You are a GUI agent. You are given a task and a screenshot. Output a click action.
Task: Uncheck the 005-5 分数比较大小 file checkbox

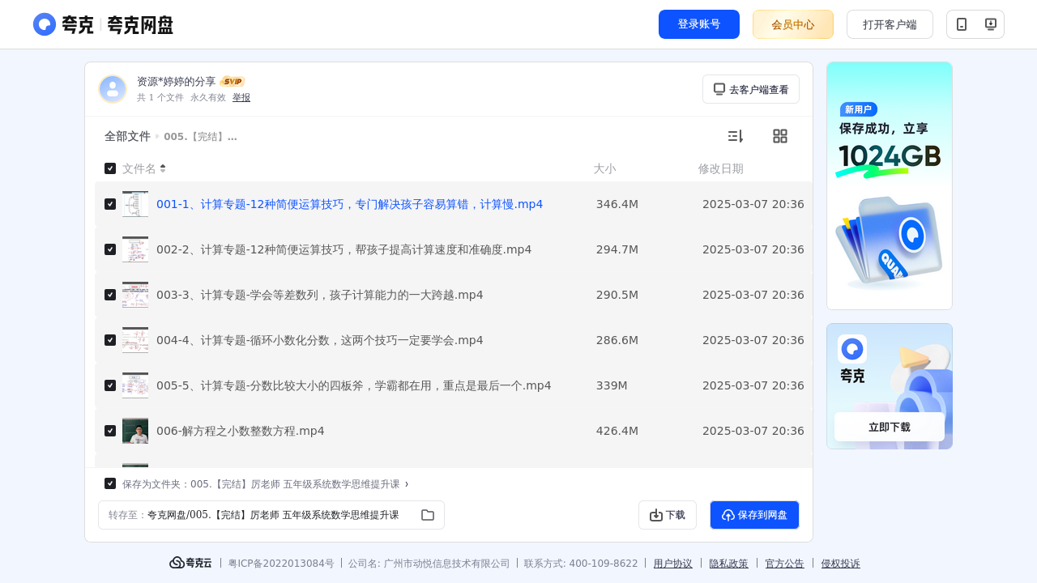tap(110, 385)
